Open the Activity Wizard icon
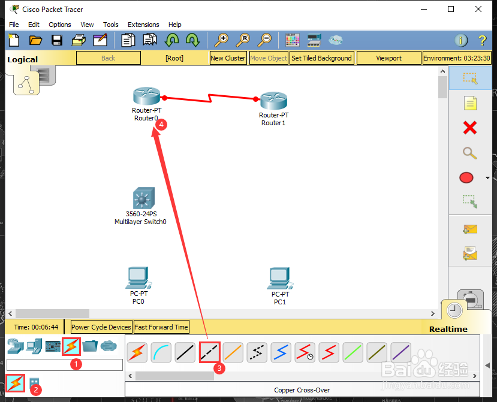The height and width of the screenshot is (402, 497). [x=100, y=40]
